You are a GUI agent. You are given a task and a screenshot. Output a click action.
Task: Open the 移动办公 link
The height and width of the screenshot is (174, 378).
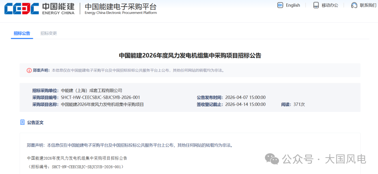(330, 5)
